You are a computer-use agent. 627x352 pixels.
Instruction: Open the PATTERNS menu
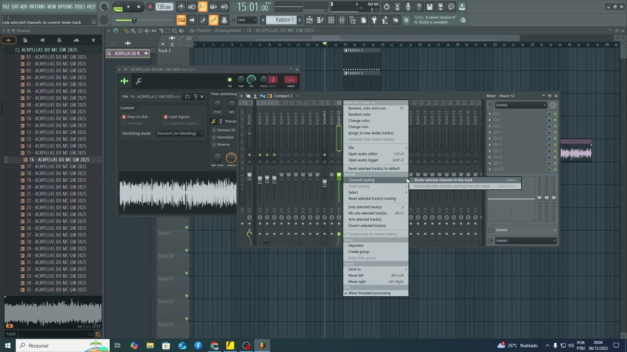click(37, 6)
